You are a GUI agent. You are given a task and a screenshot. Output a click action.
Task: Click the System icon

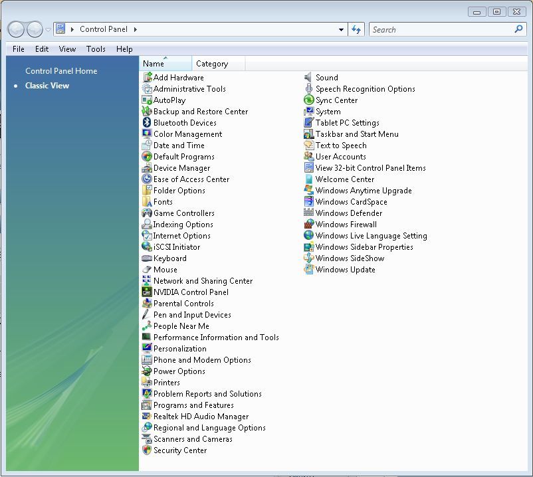[308, 112]
